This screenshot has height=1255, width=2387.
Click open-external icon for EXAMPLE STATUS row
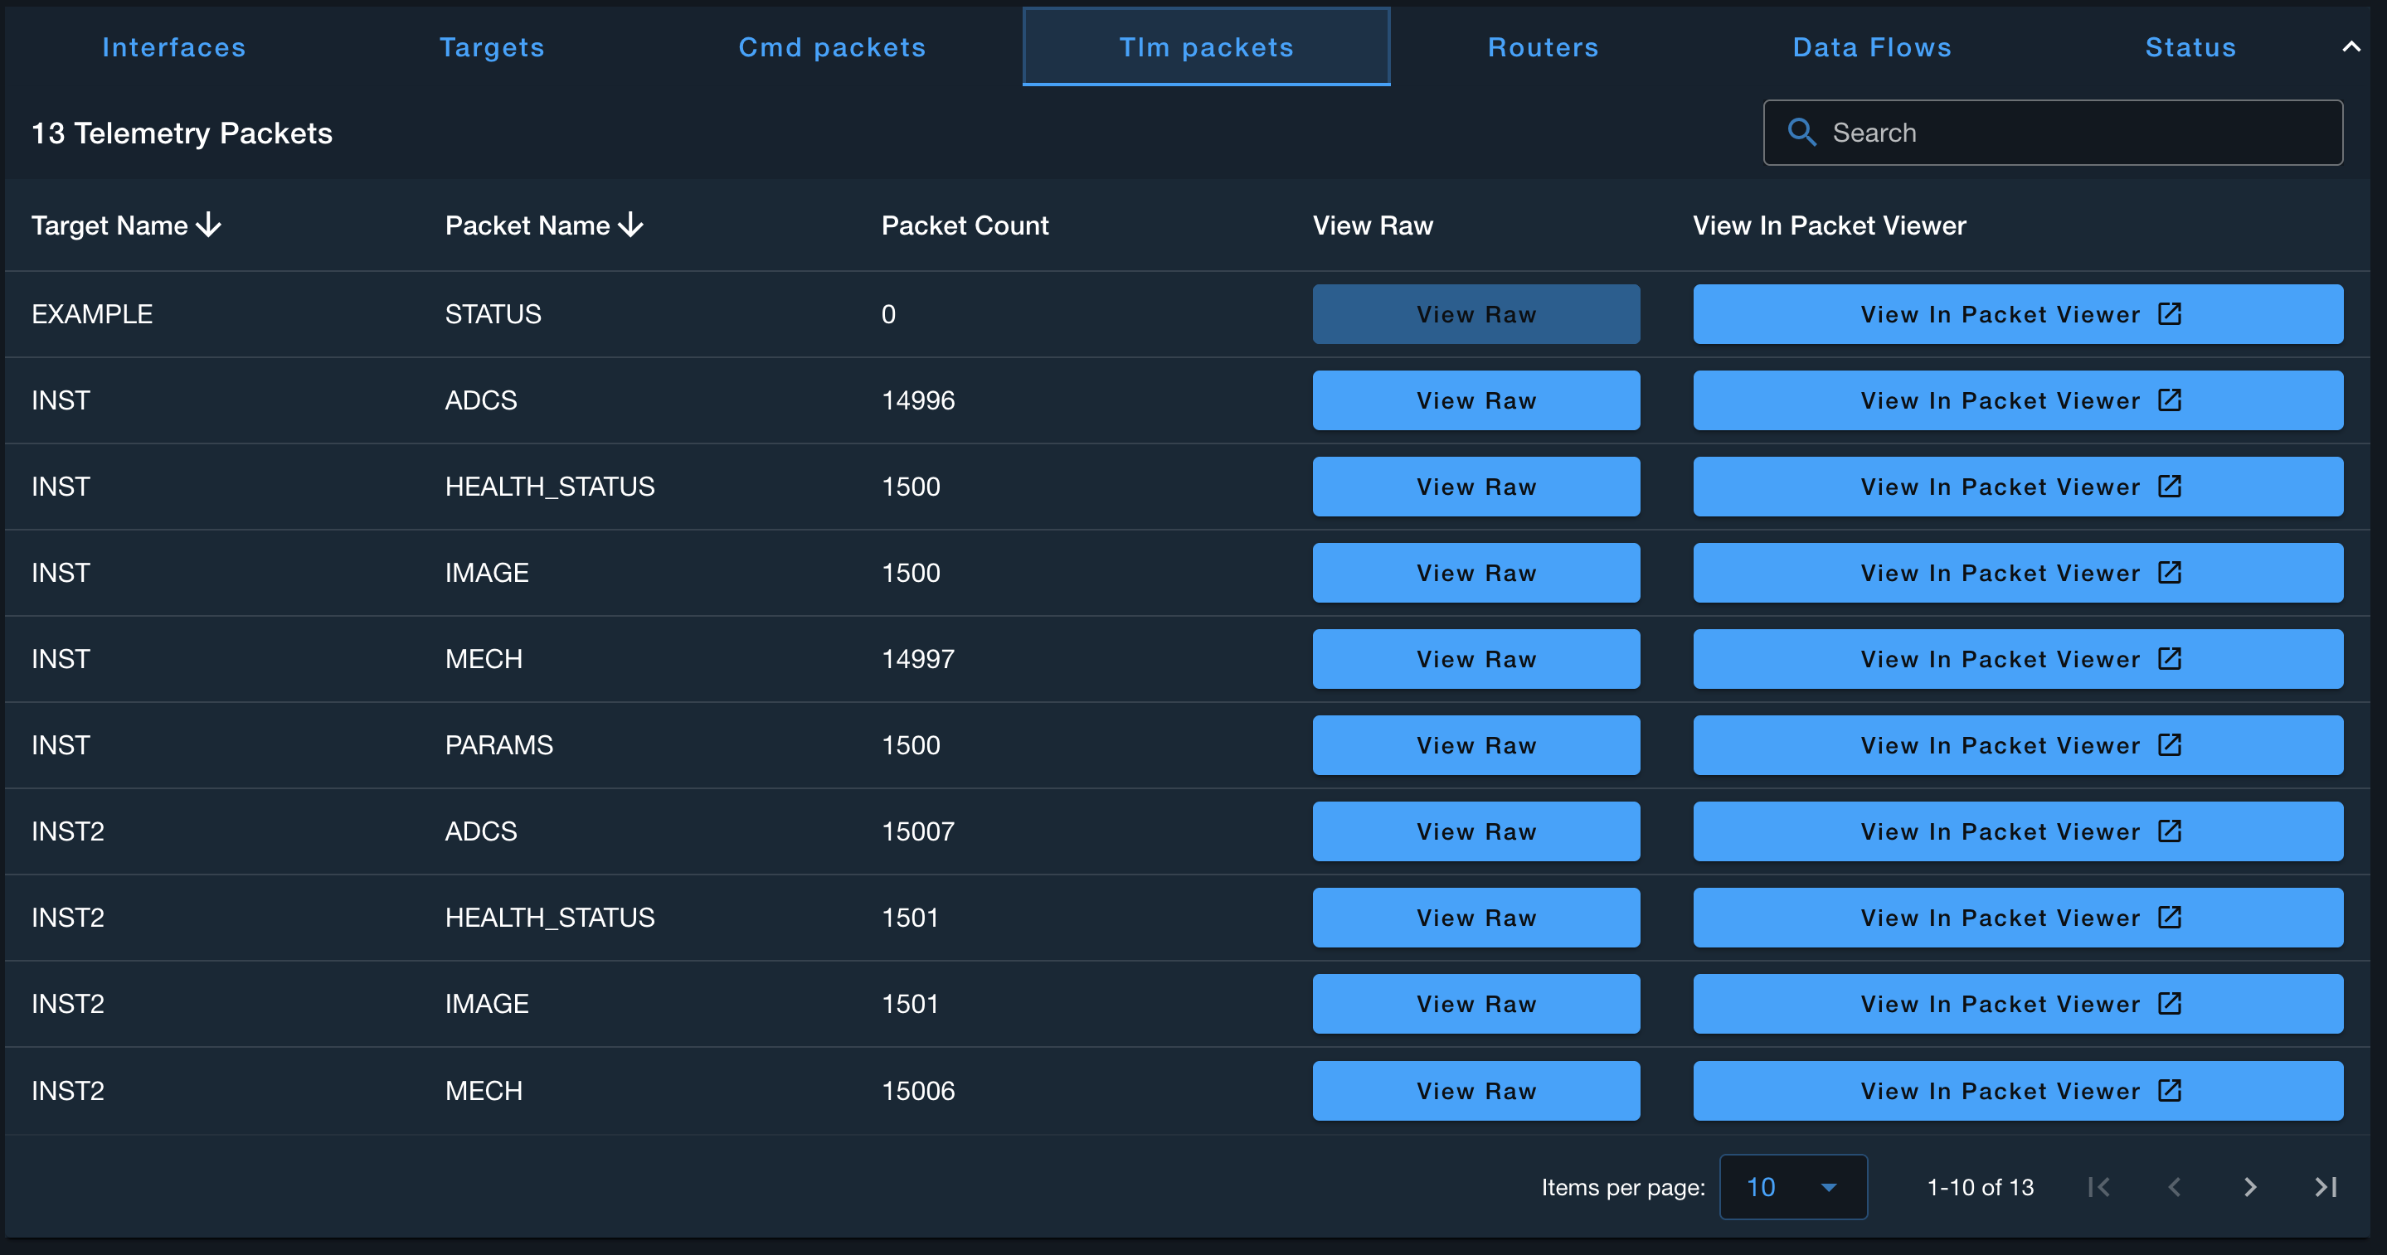[x=2169, y=314]
